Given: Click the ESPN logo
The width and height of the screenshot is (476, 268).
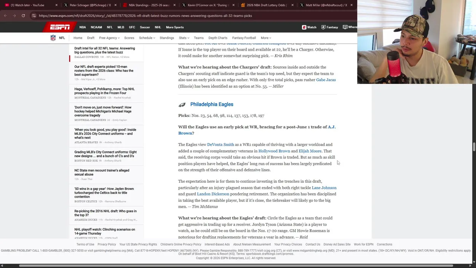Looking at the screenshot, I should coord(60,27).
